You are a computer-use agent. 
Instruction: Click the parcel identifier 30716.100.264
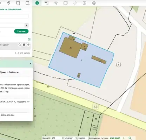pos(7,115)
